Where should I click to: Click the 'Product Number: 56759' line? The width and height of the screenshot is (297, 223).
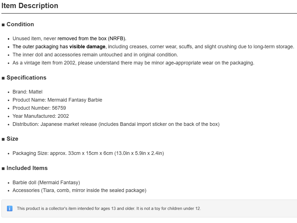coord(39,108)
